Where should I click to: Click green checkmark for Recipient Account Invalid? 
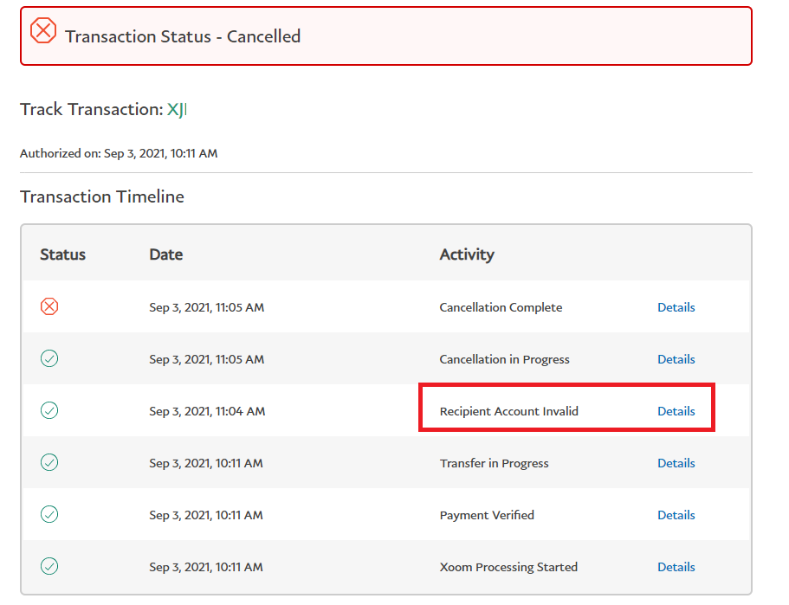49,411
